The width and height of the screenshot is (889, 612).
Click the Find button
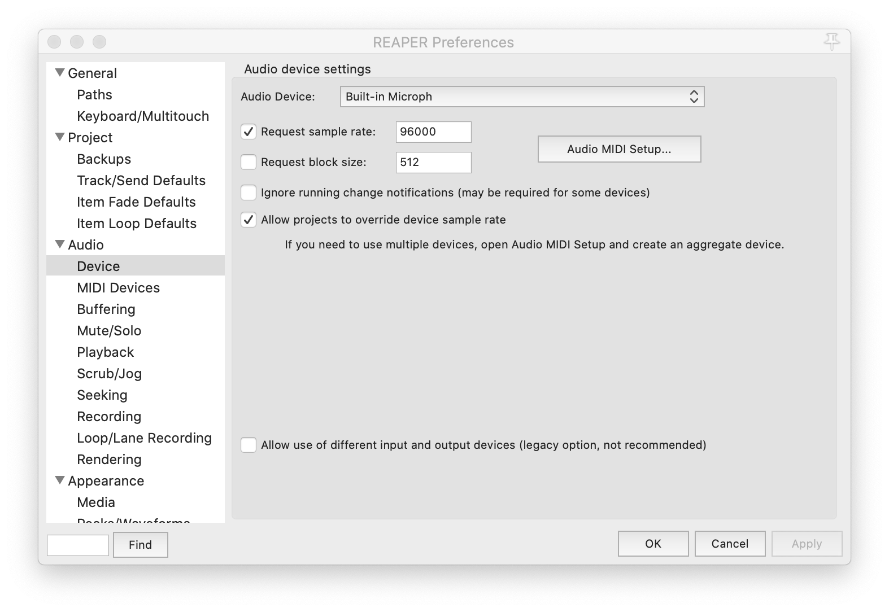[x=141, y=545]
